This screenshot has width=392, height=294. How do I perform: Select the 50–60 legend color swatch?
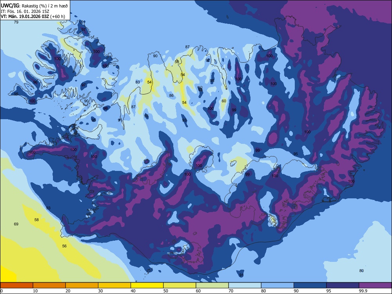click(180, 285)
